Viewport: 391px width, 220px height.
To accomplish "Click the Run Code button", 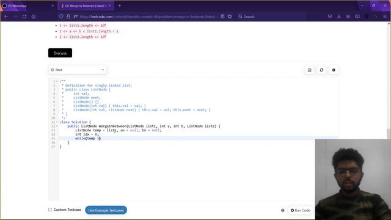I will 301,210.
